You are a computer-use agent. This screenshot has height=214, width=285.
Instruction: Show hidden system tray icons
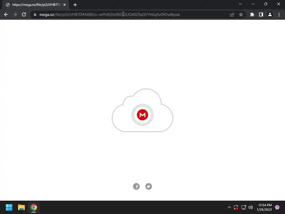pos(229,207)
